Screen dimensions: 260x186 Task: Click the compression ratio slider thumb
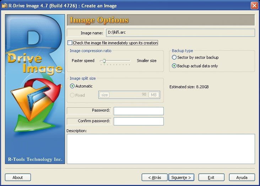pyautogui.click(x=104, y=61)
